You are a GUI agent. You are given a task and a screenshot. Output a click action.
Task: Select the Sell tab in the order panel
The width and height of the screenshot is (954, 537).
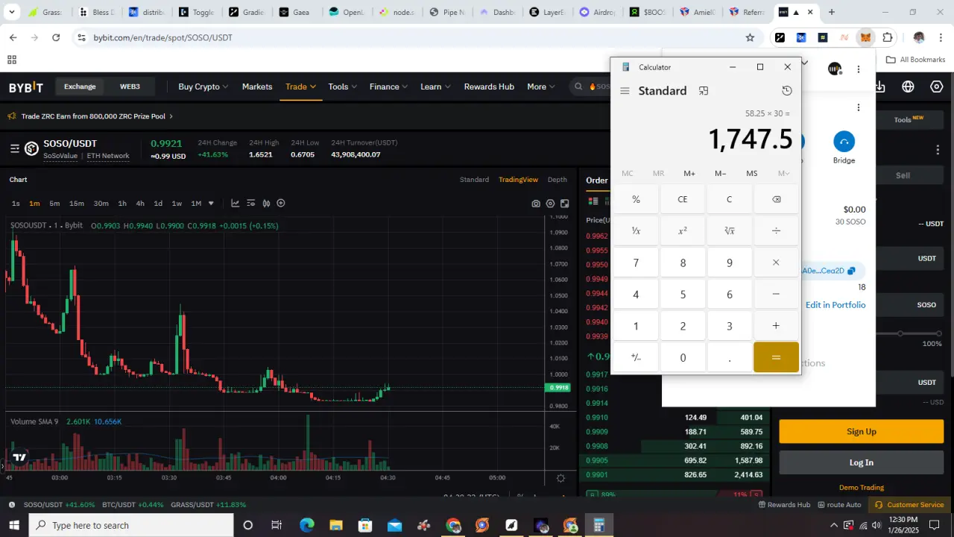click(903, 175)
